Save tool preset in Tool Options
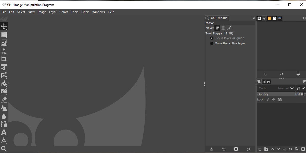This screenshot has width=306, height=153. click(211, 149)
